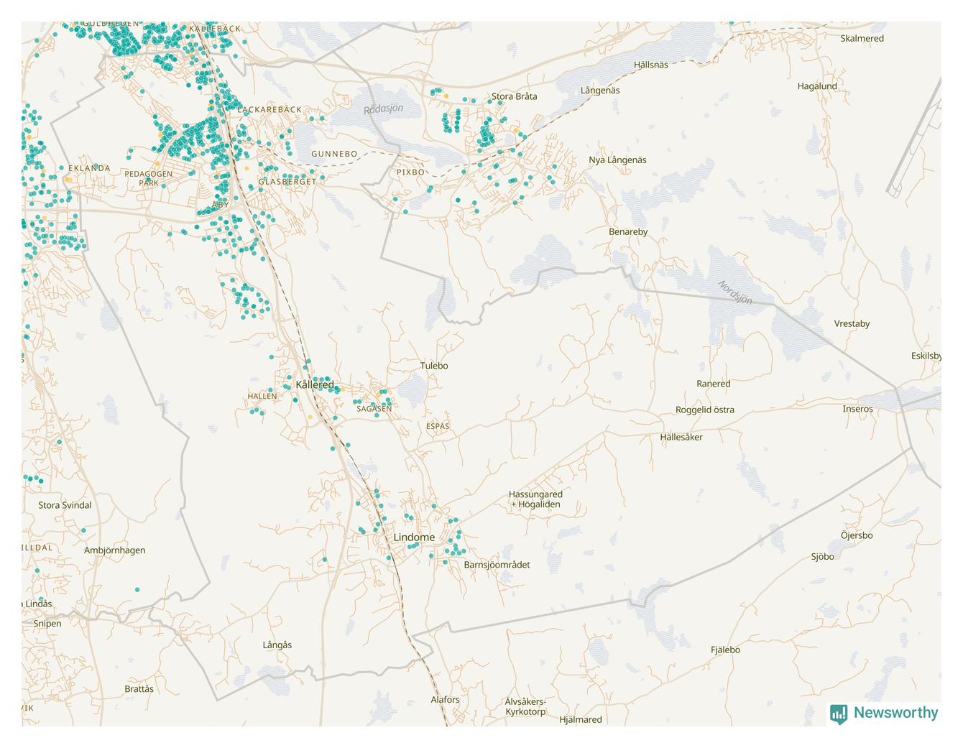Select the Barnsjöområdet label
Viewport: 963px width, 748px height.
497,565
